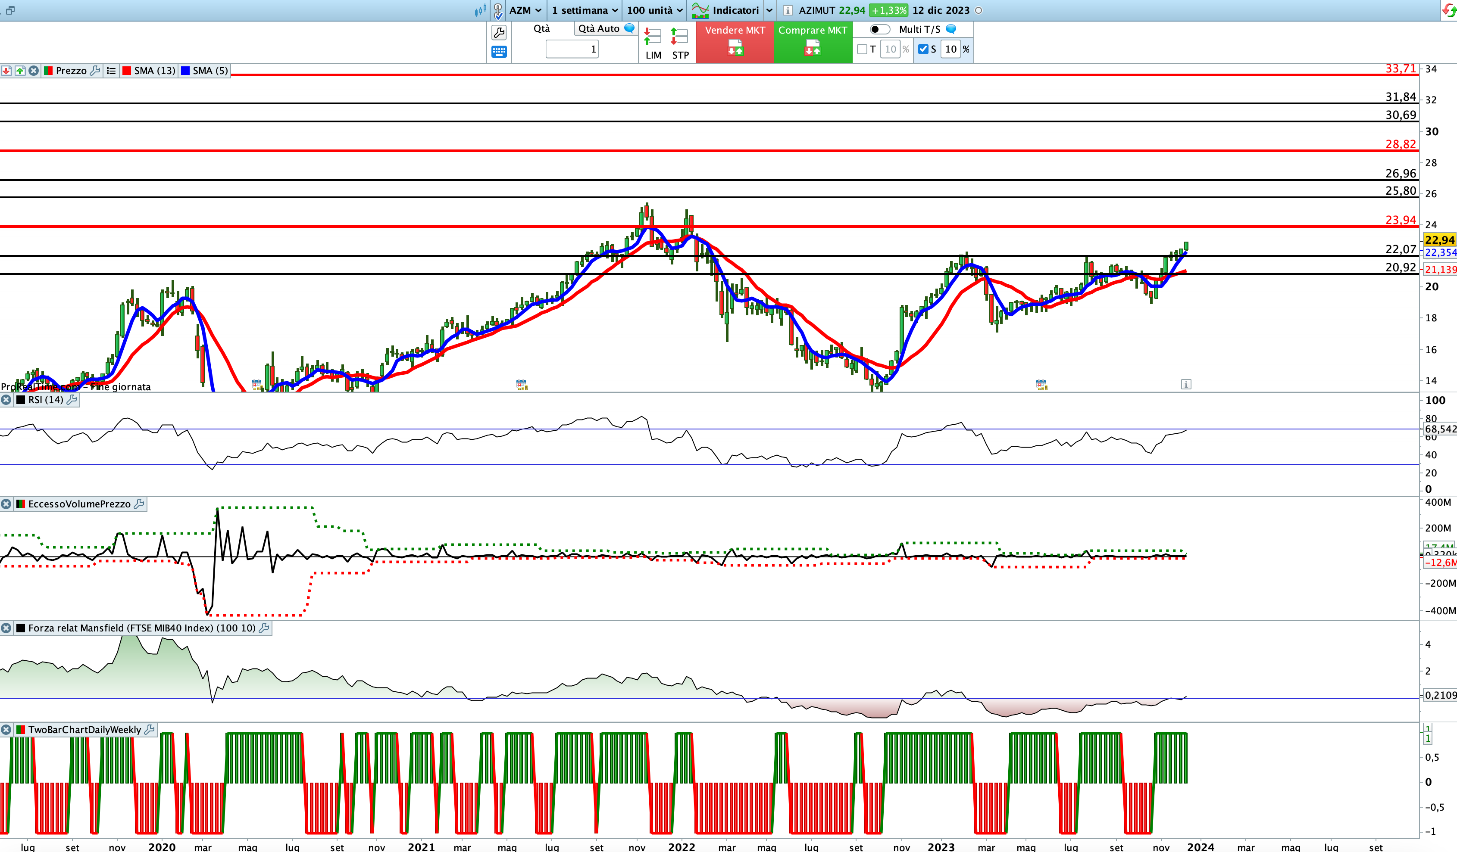Click the RSI value 68,542 tag
This screenshot has width=1457, height=852.
(1440, 429)
